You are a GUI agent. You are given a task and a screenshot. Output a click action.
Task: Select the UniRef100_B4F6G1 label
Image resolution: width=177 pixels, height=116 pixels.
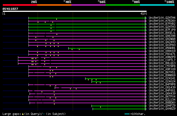pyautogui.click(x=162, y=91)
